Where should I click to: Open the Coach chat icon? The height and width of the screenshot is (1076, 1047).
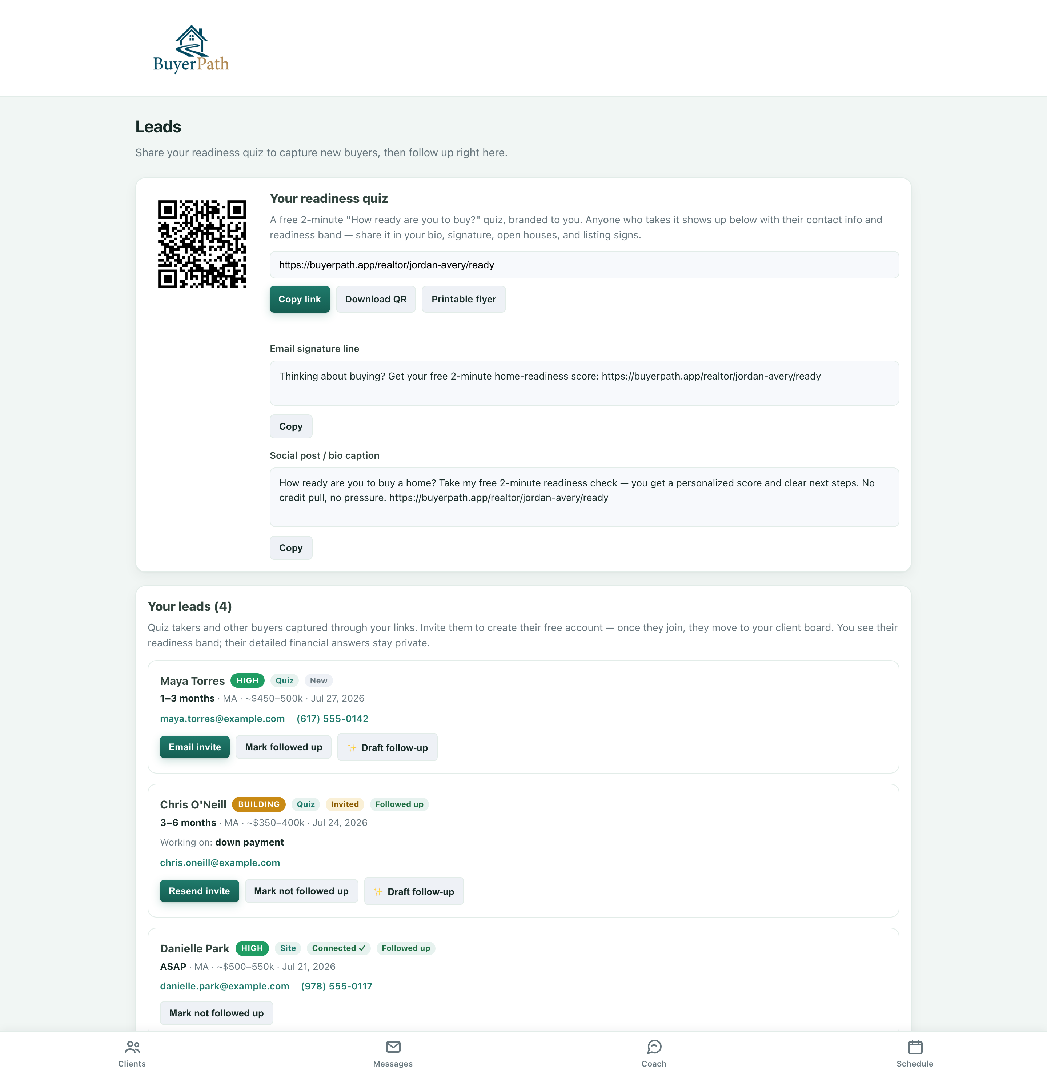(654, 1047)
